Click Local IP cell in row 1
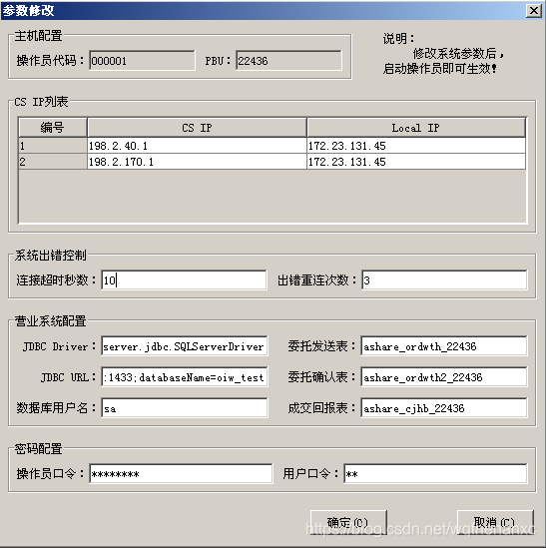The width and height of the screenshot is (546, 548). (x=416, y=146)
